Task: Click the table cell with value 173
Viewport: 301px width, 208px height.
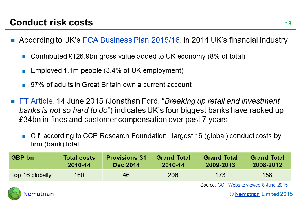Action: pos(220,175)
